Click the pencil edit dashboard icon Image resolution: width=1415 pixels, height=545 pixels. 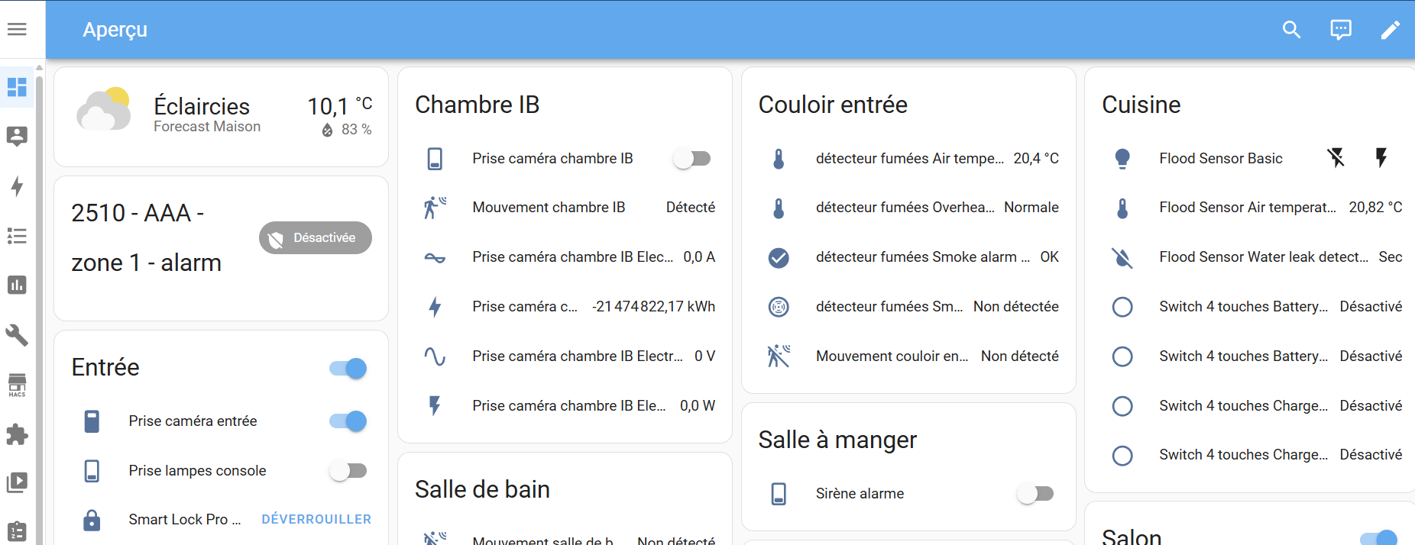pos(1390,30)
